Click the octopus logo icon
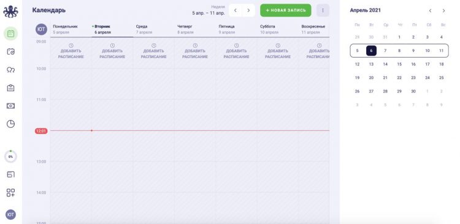Image resolution: width=460 pixels, height=224 pixels. 10,12
